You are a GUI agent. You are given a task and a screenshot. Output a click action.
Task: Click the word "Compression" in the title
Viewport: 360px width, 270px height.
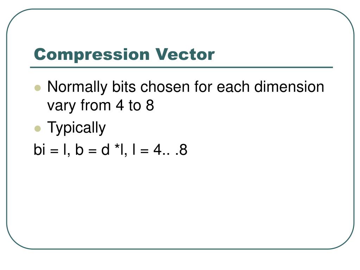coord(92,55)
